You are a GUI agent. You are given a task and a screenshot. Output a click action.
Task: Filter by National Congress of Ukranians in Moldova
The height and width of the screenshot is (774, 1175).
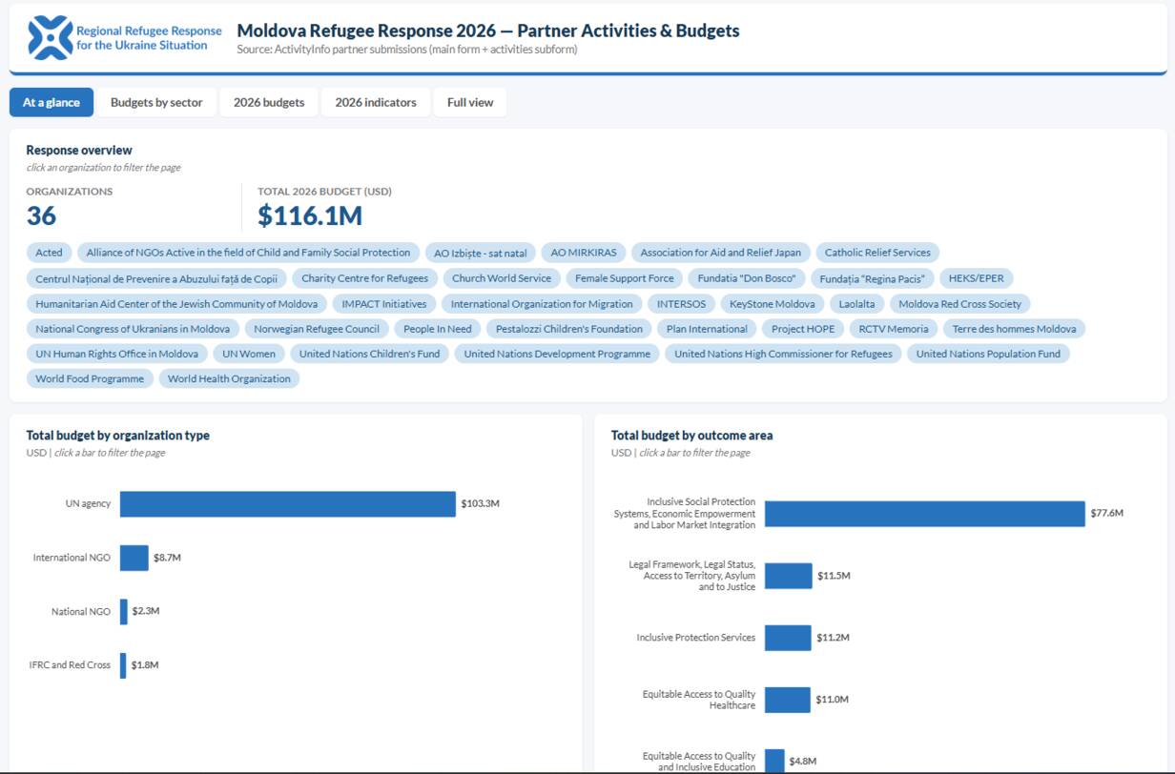133,329
